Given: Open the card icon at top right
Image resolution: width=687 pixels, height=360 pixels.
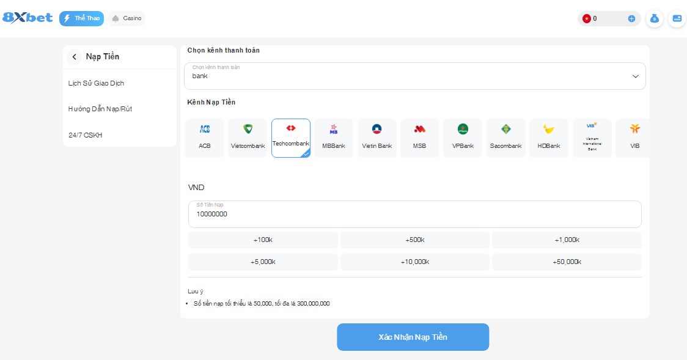Looking at the screenshot, I should (x=677, y=18).
